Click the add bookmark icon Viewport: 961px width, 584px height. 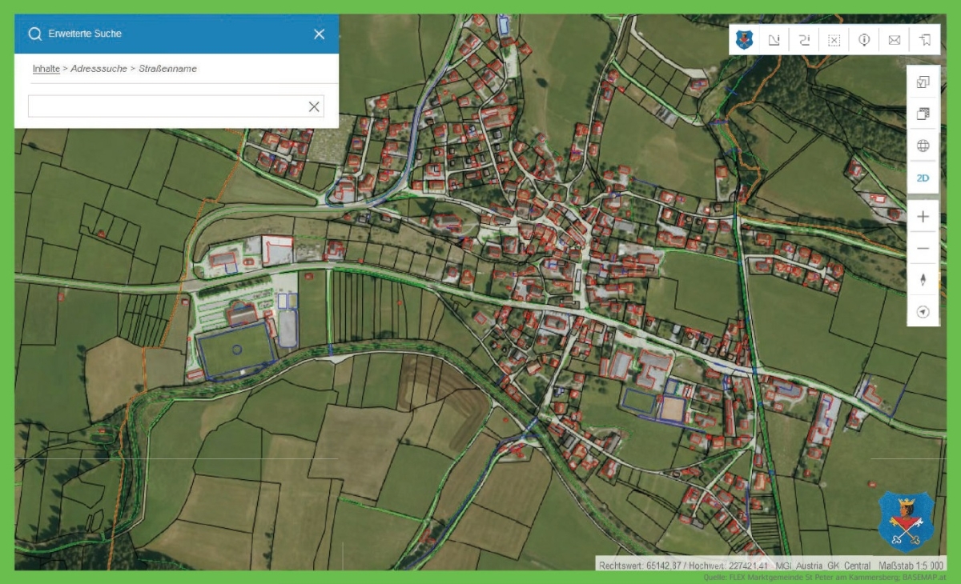pyautogui.click(x=924, y=39)
